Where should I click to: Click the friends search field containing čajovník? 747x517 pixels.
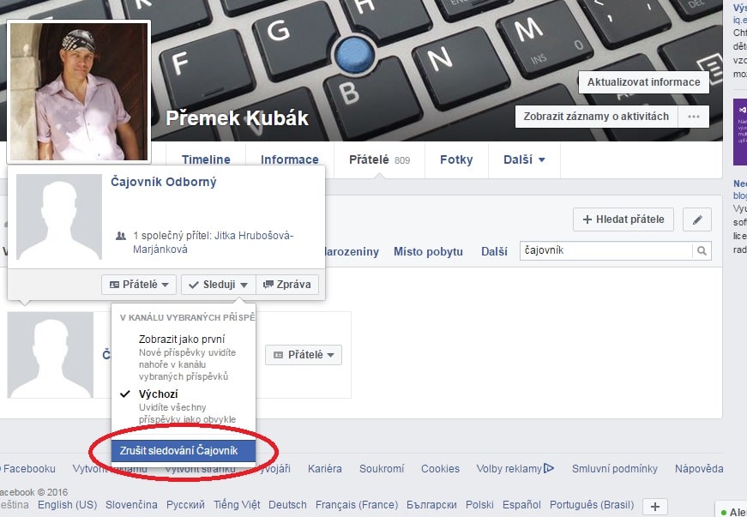tap(606, 251)
